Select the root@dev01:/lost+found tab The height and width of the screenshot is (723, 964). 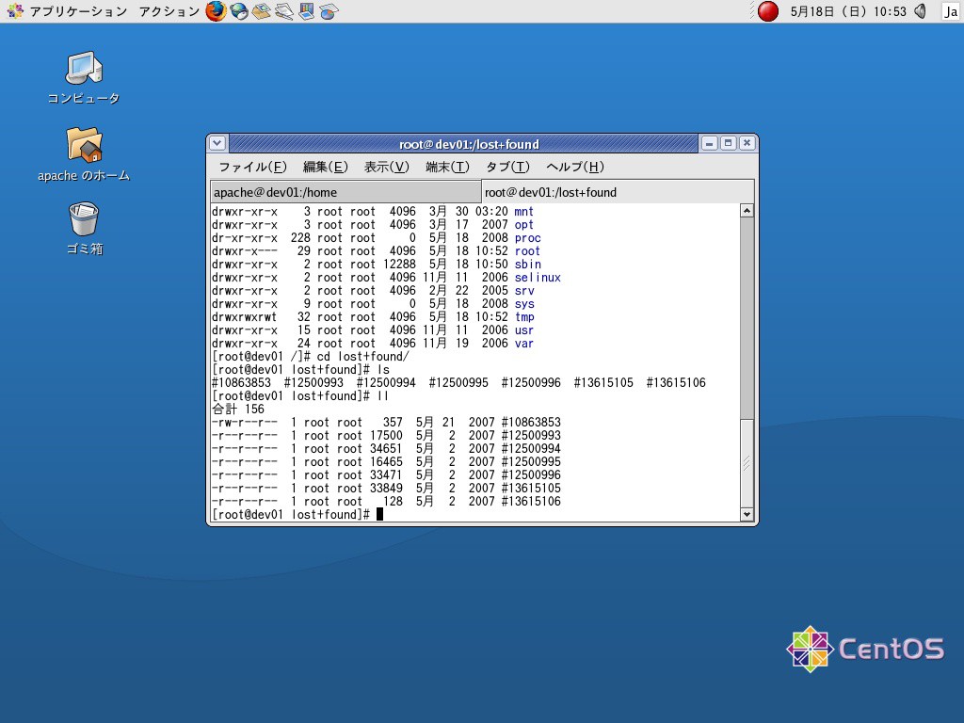(x=617, y=192)
